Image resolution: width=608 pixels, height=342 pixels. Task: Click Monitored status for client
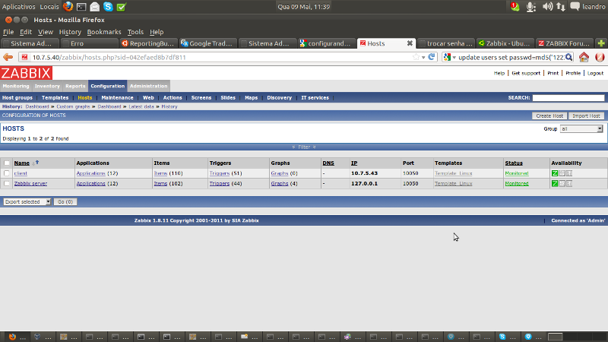[517, 173]
